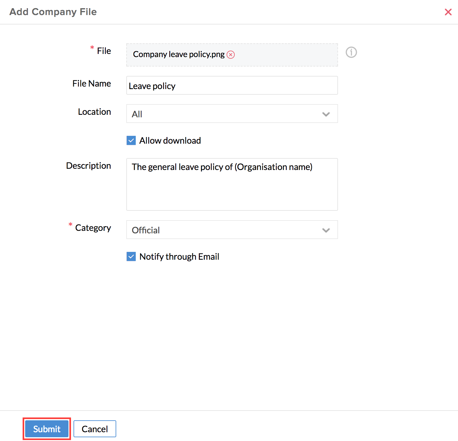Click the Category field's down chevron
The height and width of the screenshot is (441, 458).
click(326, 230)
